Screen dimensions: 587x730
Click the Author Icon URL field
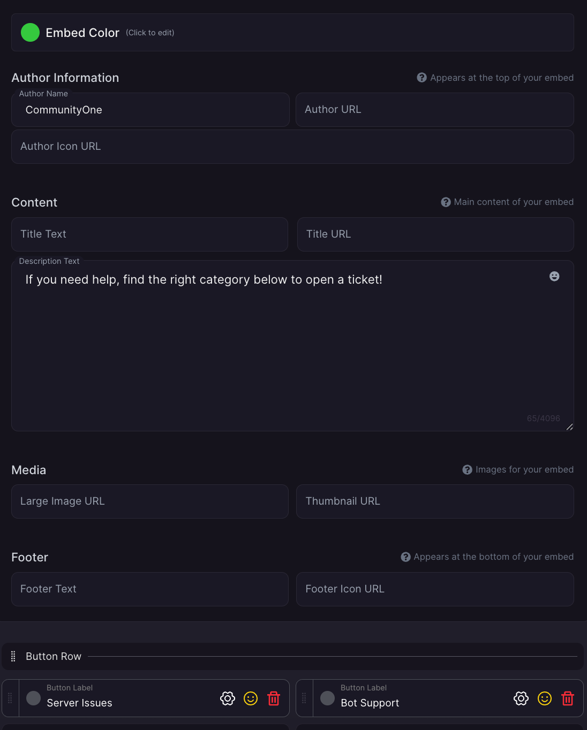(x=292, y=147)
